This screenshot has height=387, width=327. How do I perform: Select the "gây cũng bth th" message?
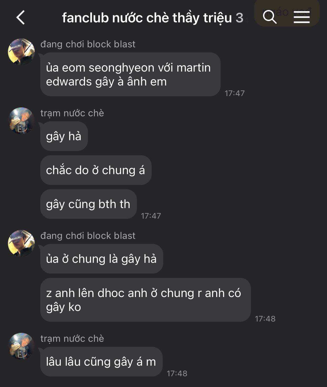pyautogui.click(x=88, y=204)
